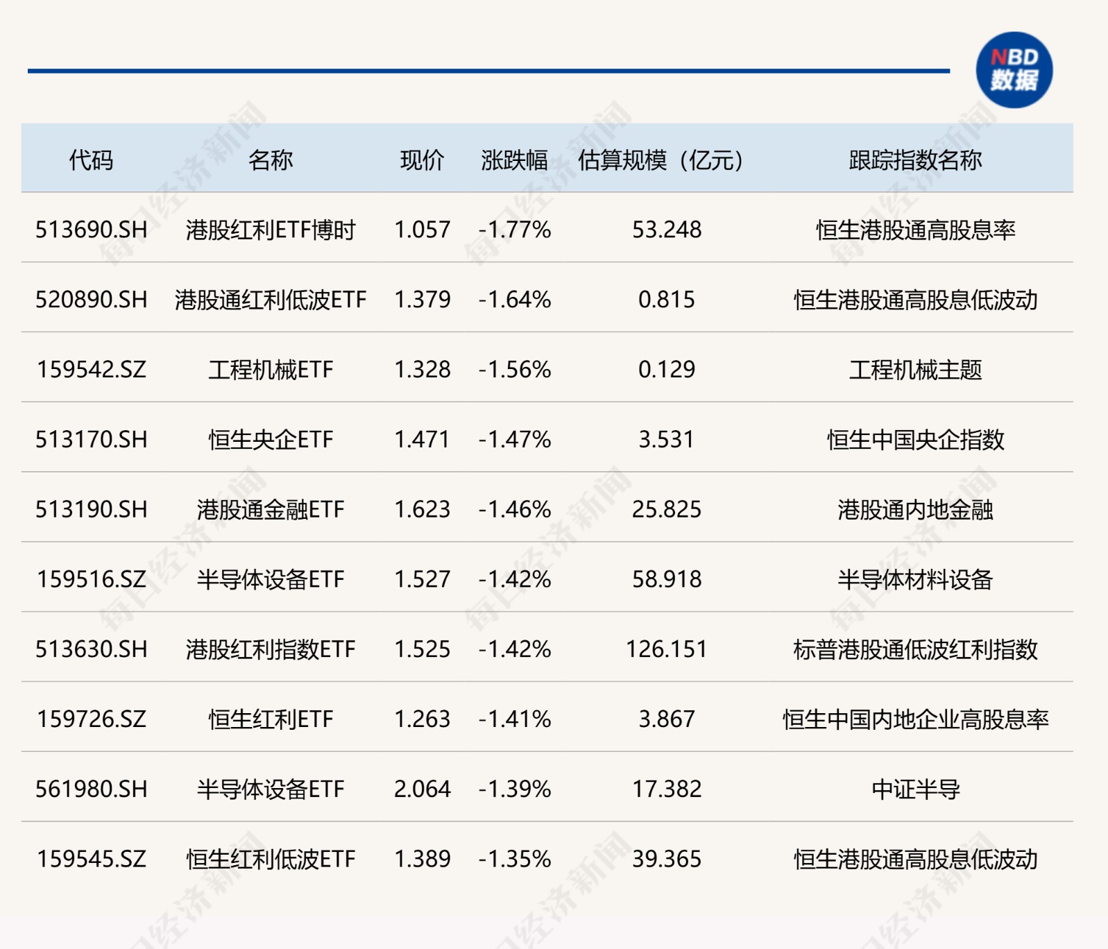Click the change value -1.77%
Image resolution: width=1108 pixels, height=949 pixels.
(x=514, y=230)
